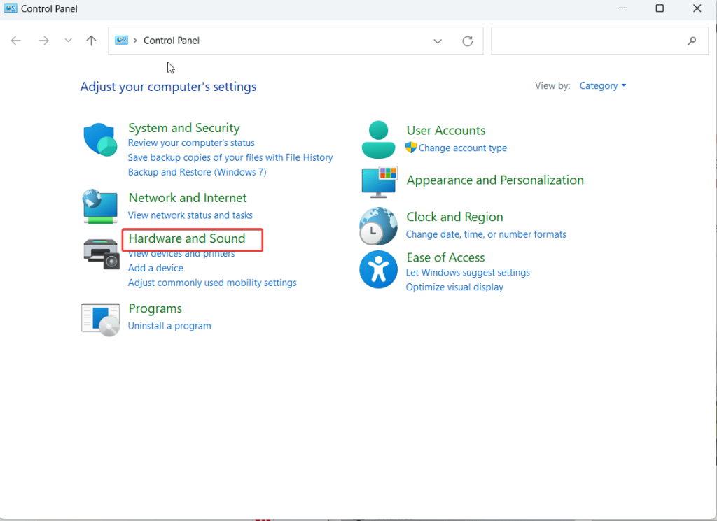The image size is (717, 521).
Task: Click the Clock and Region icon
Action: 378,226
